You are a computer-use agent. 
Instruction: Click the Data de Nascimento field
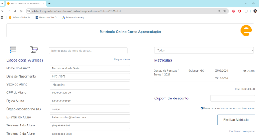tap(90, 76)
